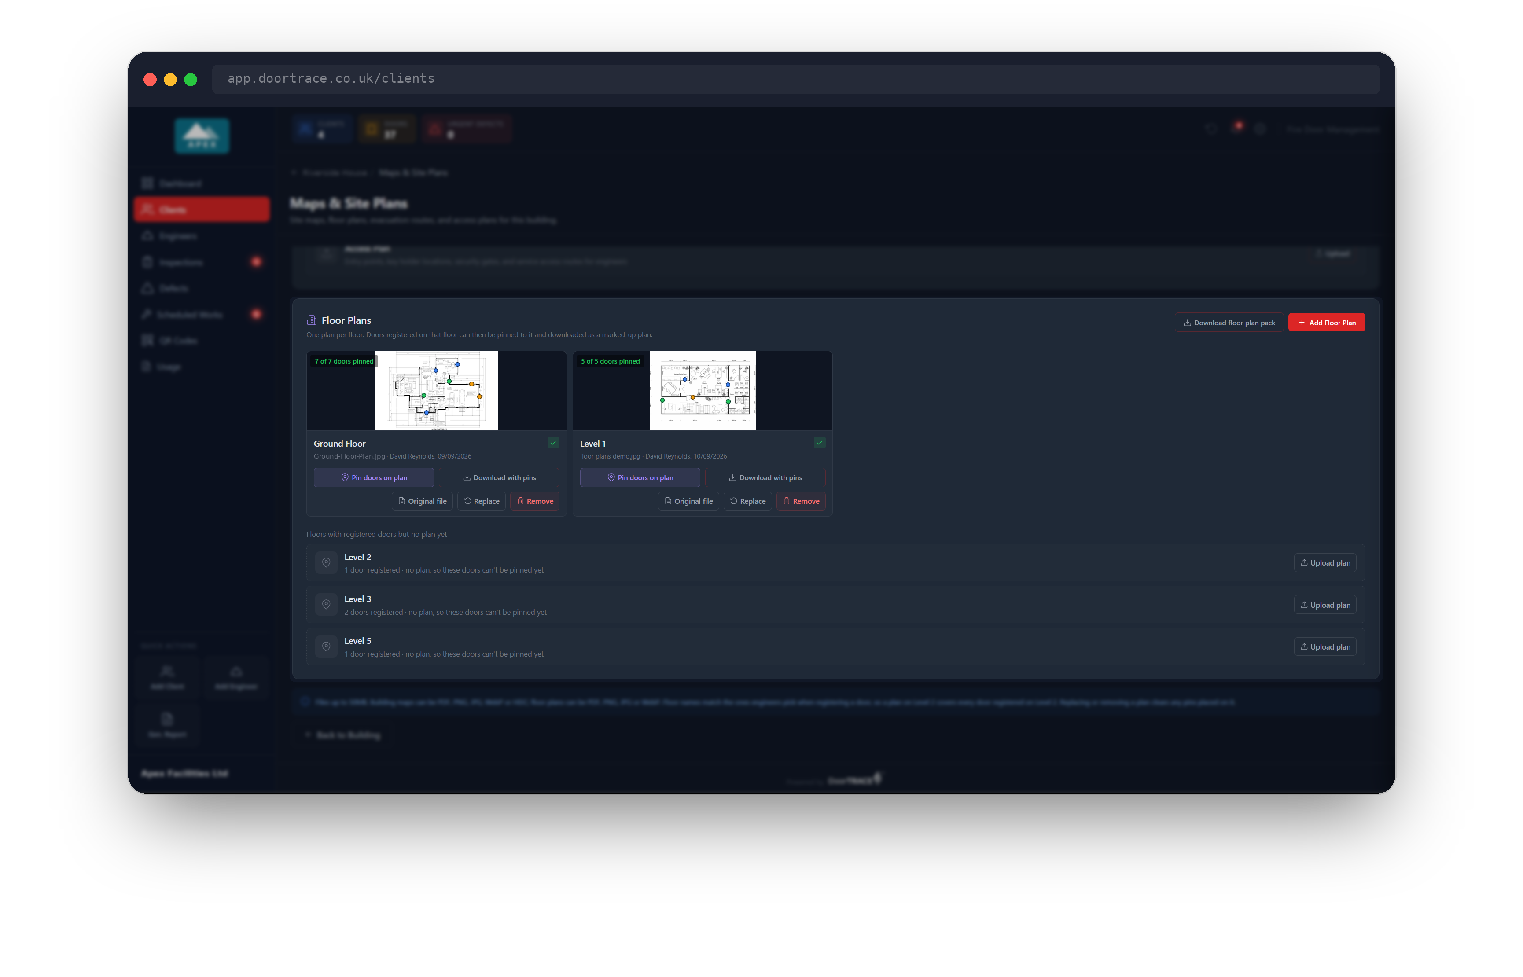Click the 'Floor Plans' section heading
The image size is (1523, 977).
(x=346, y=321)
